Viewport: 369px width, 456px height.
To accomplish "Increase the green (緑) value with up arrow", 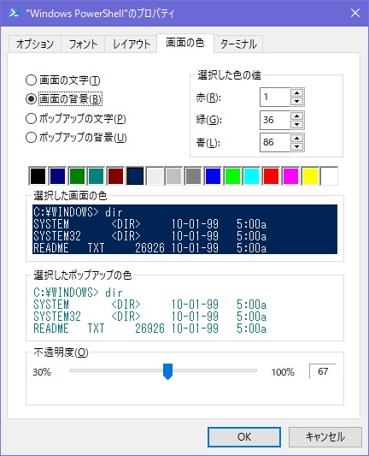I will click(x=296, y=115).
